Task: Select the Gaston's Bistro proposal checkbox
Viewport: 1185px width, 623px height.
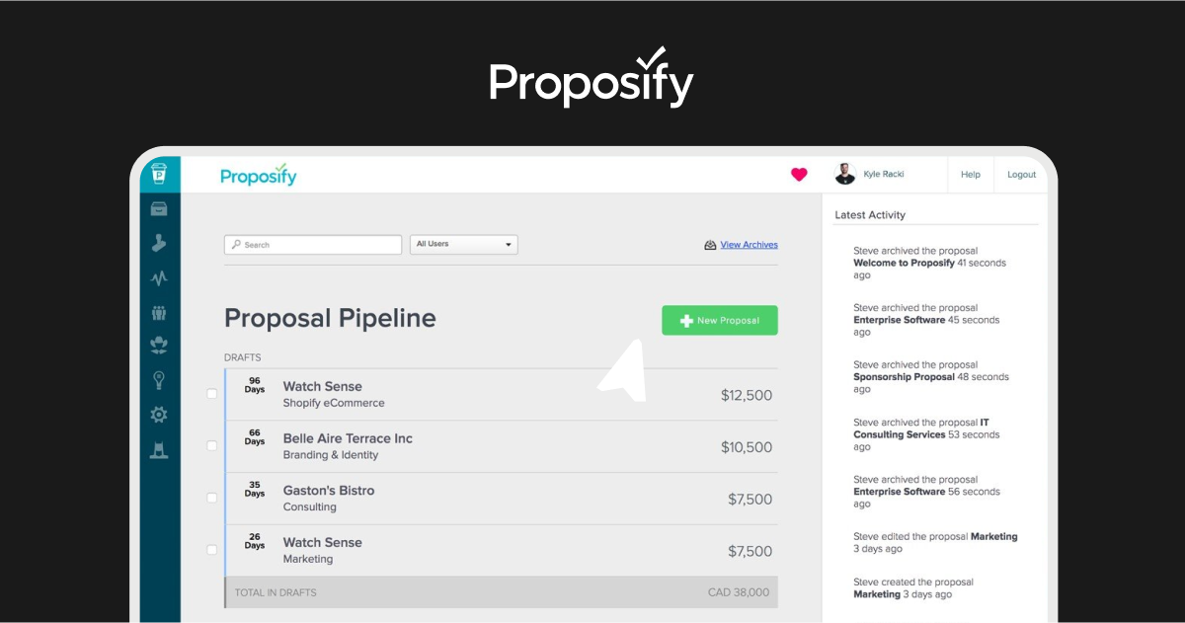Action: pyautogui.click(x=211, y=498)
